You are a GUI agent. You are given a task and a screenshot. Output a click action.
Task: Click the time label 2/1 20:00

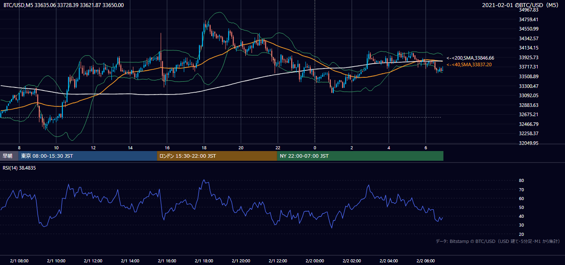(x=241, y=261)
